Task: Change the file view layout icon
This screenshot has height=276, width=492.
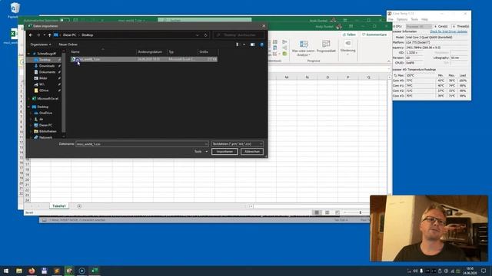Action: pyautogui.click(x=238, y=44)
